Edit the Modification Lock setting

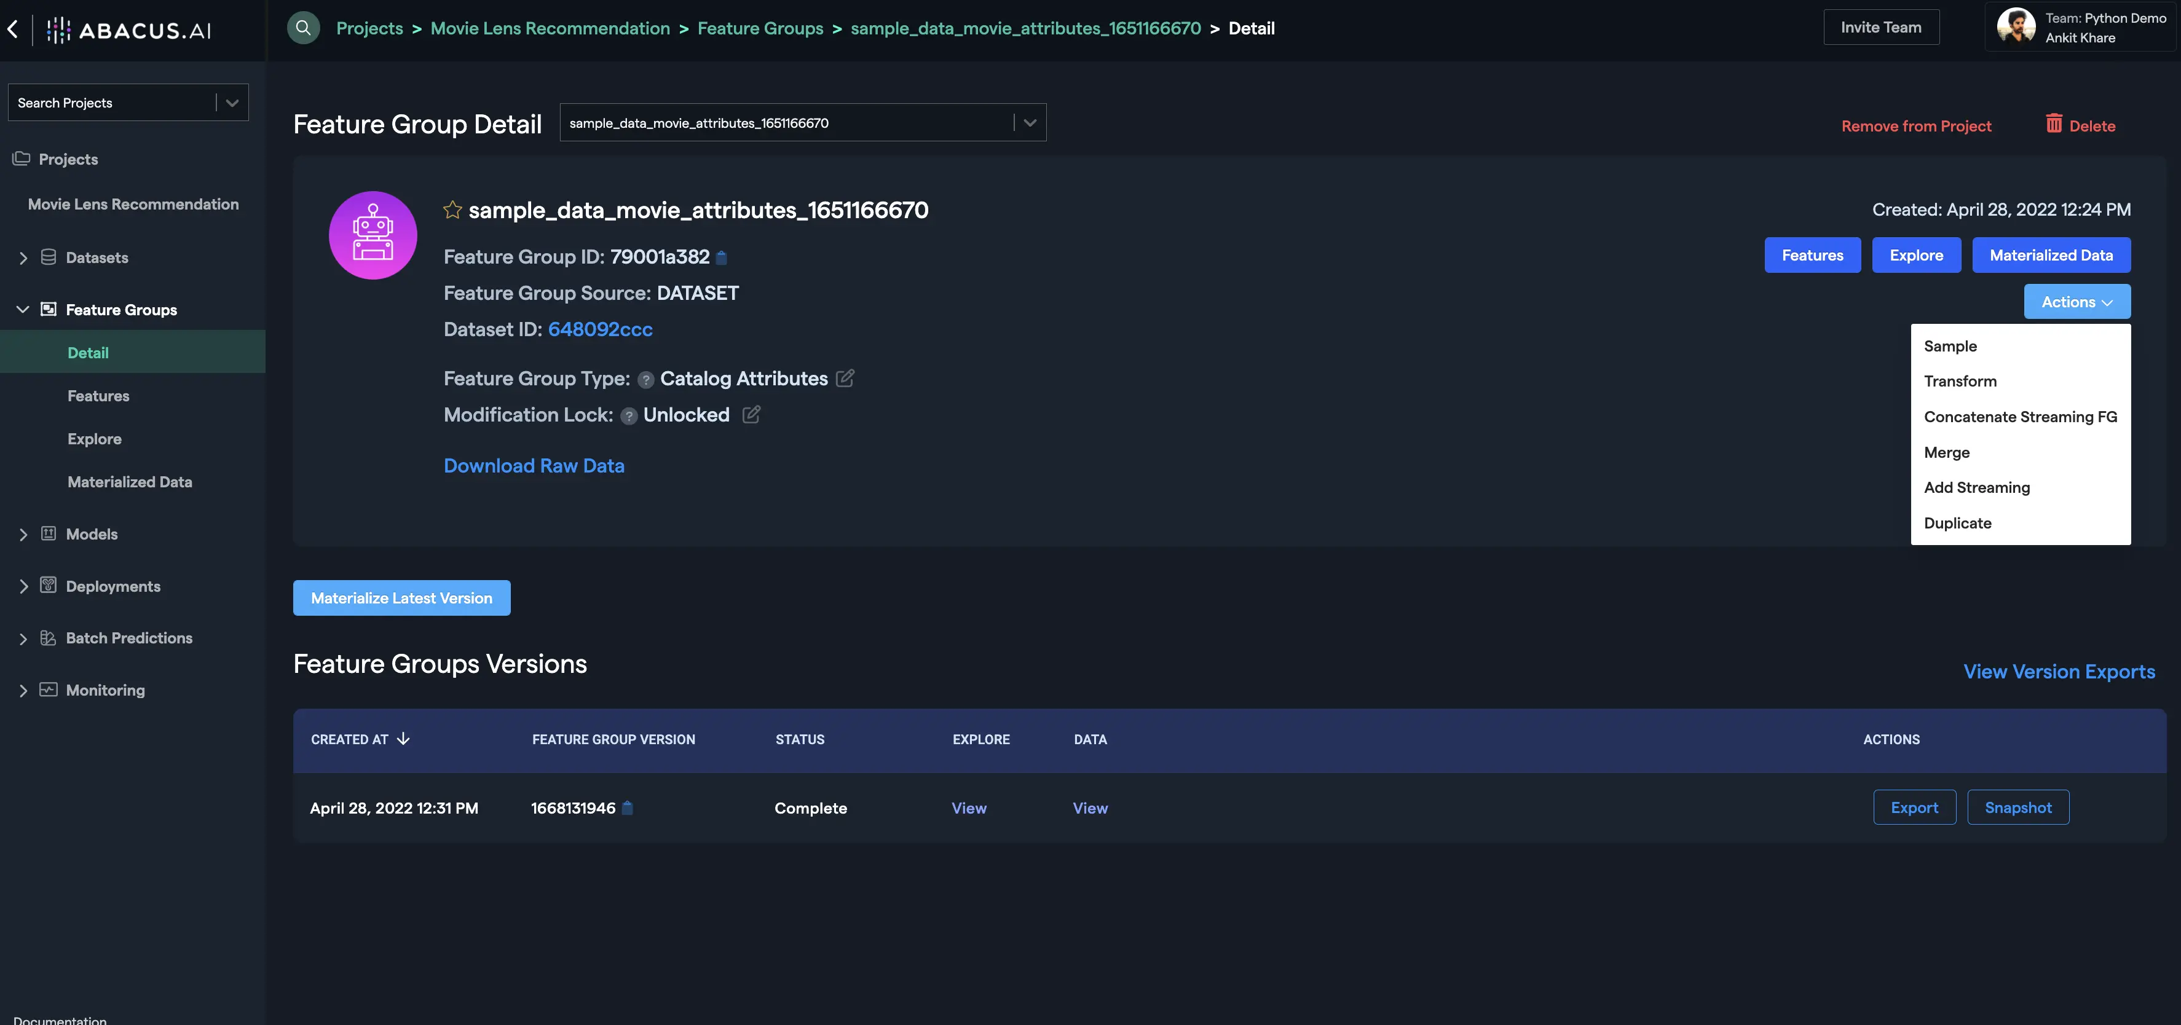click(751, 415)
